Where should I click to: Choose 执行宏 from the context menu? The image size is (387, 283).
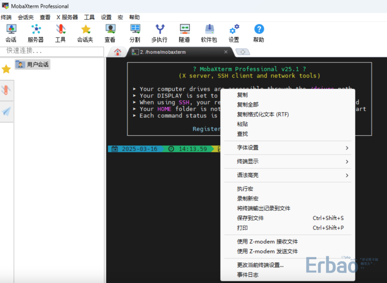(x=288, y=189)
